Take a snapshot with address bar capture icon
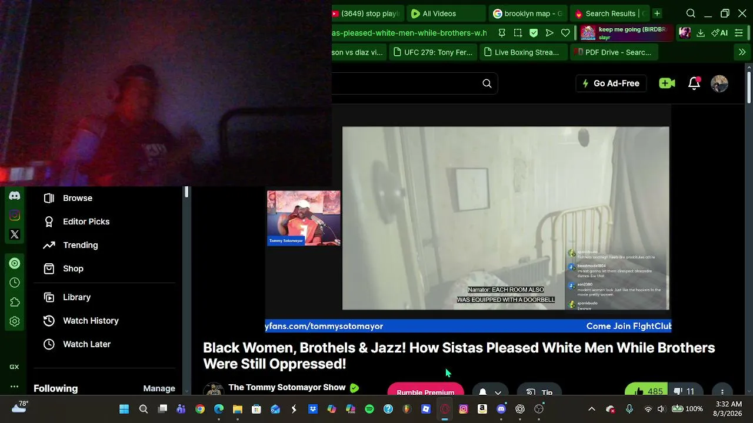 (x=518, y=33)
